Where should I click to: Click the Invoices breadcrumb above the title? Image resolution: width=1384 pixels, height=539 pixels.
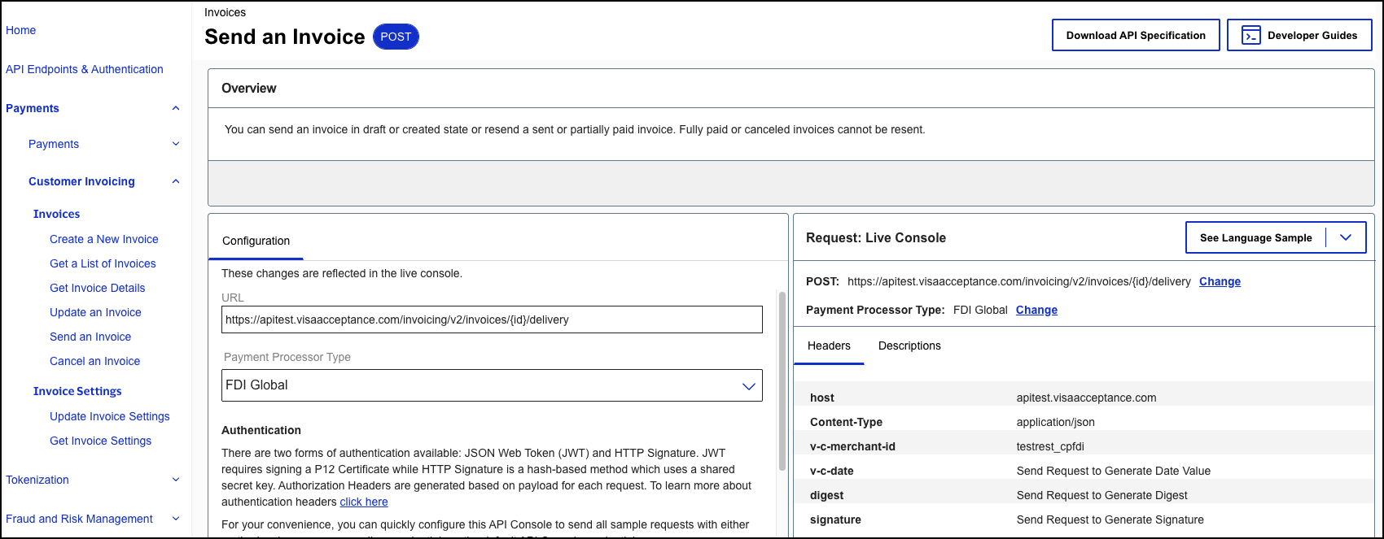(x=225, y=12)
